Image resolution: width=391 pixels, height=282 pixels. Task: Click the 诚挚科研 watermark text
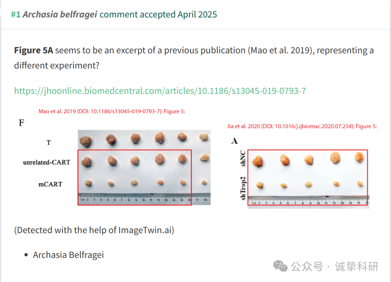(357, 266)
